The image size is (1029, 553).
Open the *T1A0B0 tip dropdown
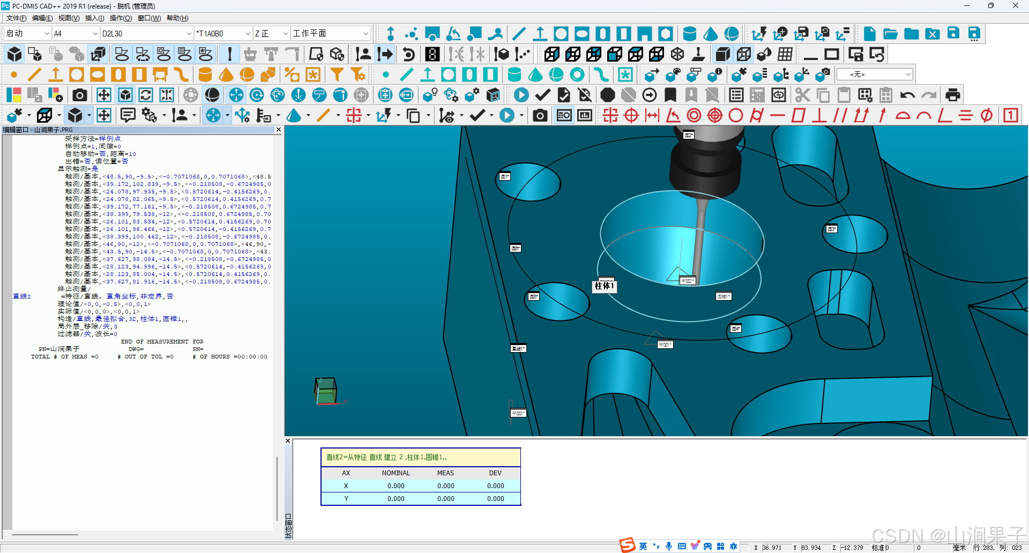[223, 33]
